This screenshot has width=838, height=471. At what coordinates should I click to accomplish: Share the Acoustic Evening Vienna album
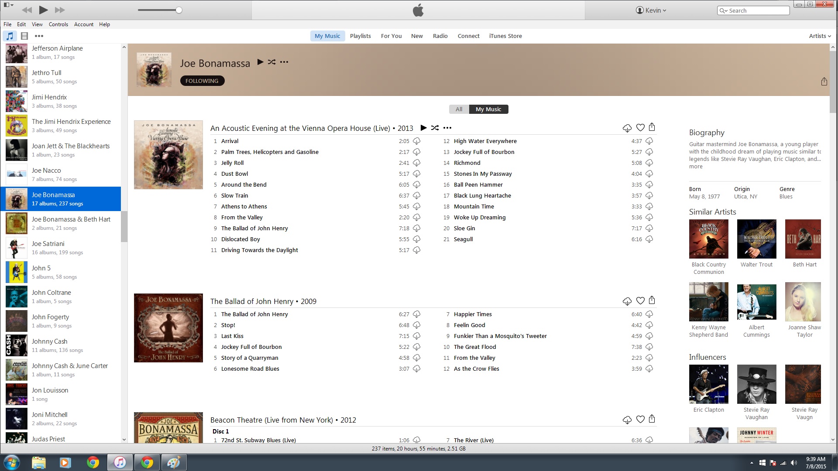coord(652,127)
